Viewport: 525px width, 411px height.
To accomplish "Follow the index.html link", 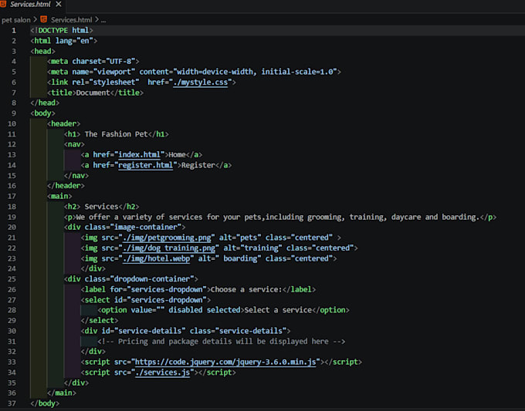I will [x=139, y=155].
